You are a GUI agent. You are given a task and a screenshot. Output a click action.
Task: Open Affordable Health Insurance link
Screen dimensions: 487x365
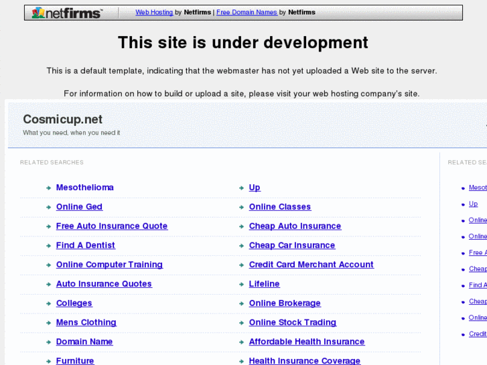coord(307,342)
